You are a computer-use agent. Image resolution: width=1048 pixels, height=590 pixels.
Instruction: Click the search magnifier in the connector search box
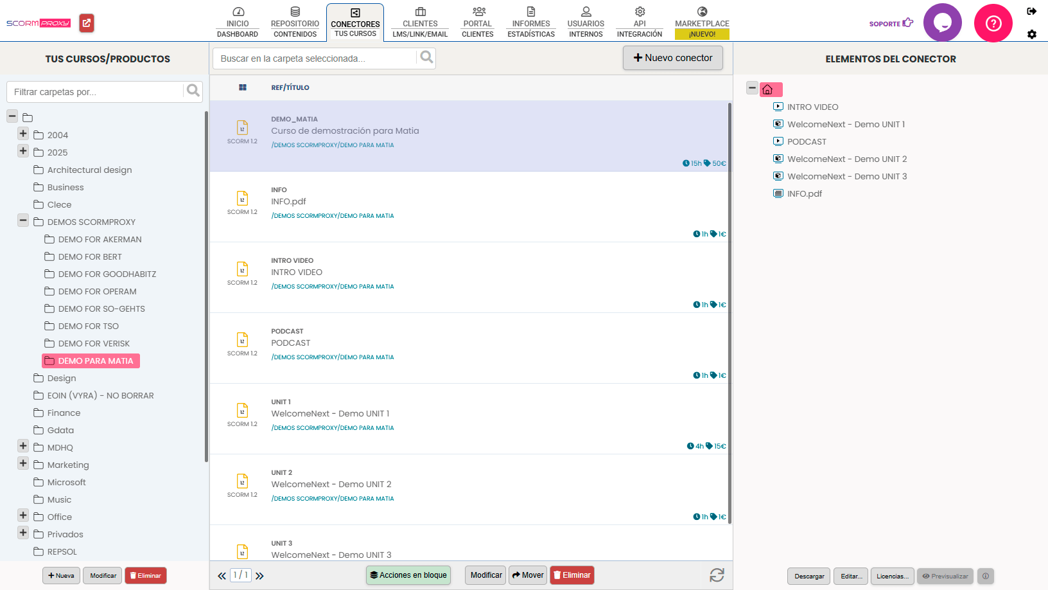click(x=426, y=58)
